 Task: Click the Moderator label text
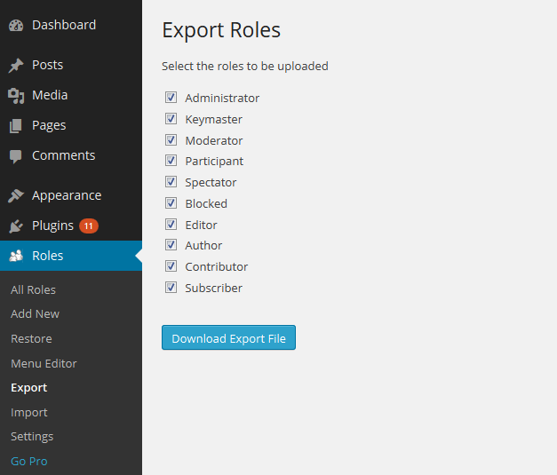(214, 141)
